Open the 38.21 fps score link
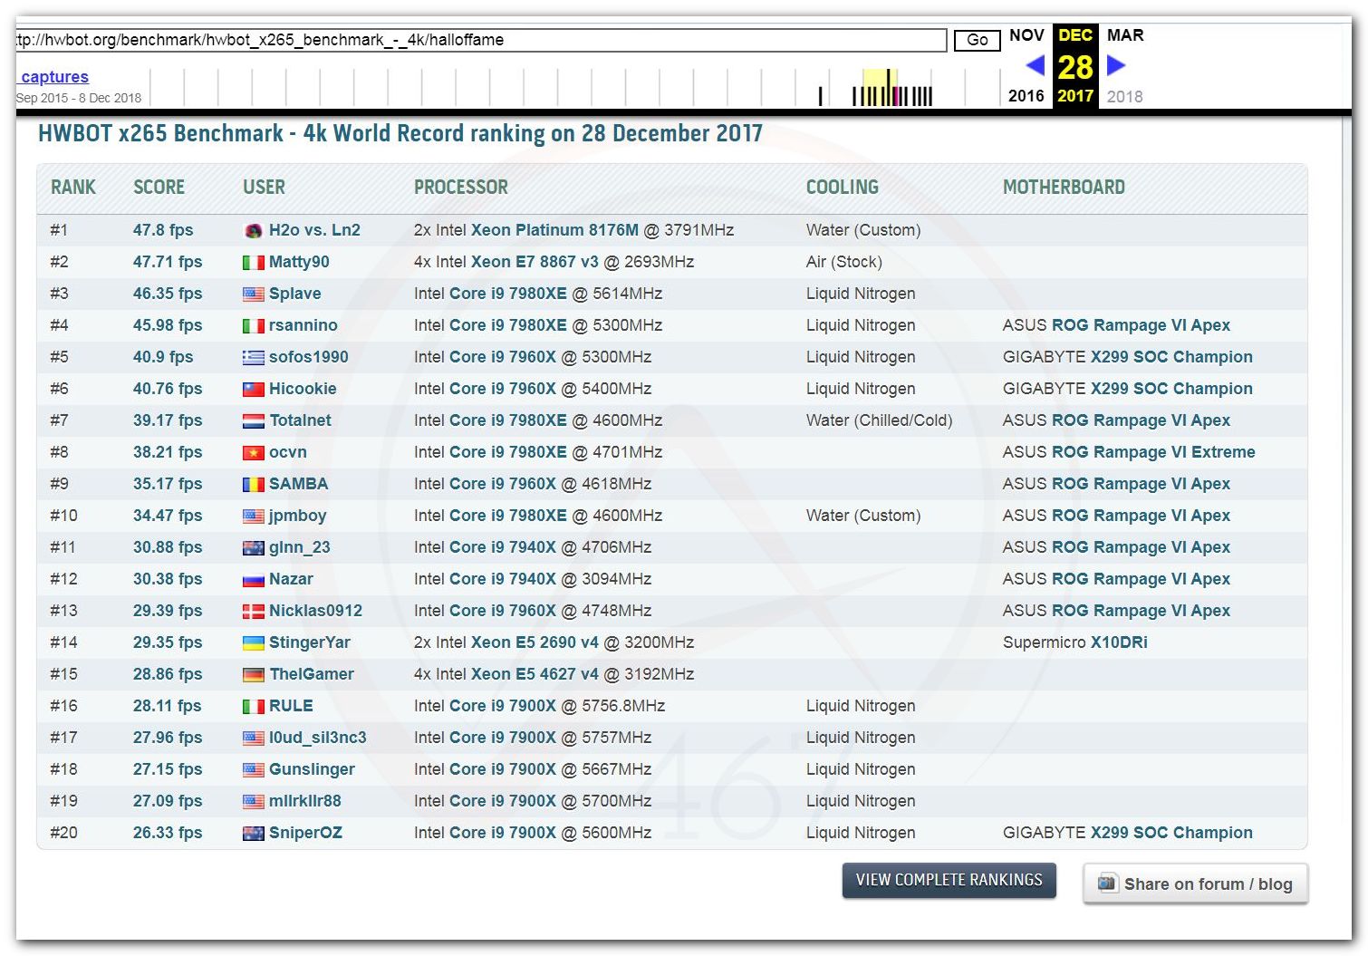Image resolution: width=1368 pixels, height=956 pixels. coord(168,452)
